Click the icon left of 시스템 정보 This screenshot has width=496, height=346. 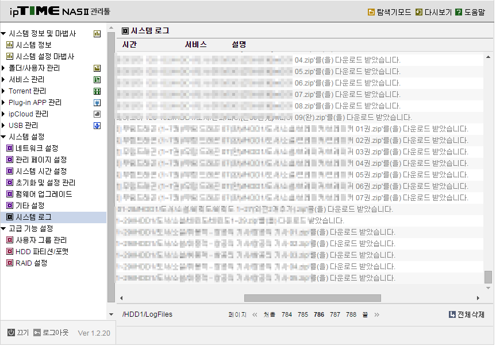tap(10, 45)
